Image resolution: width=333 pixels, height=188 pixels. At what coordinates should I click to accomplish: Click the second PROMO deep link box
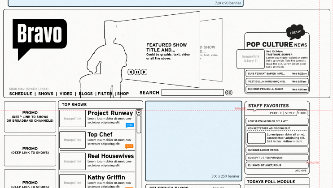(x=30, y=150)
